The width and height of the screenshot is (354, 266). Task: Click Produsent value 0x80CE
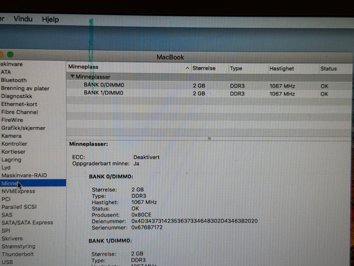141,214
